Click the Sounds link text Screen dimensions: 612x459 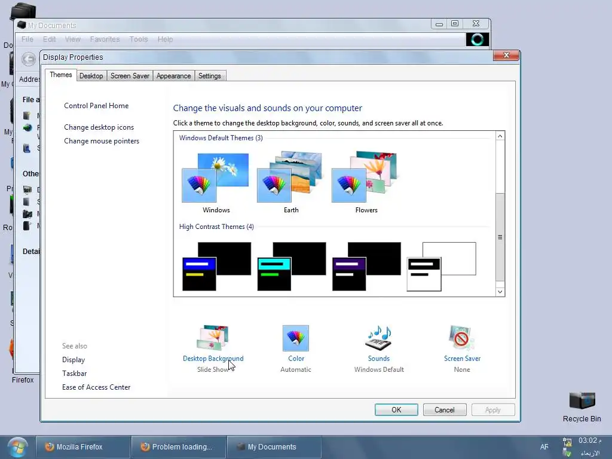378,359
